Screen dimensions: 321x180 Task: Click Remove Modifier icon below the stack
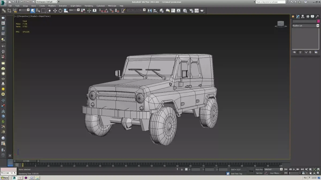tap(311, 52)
